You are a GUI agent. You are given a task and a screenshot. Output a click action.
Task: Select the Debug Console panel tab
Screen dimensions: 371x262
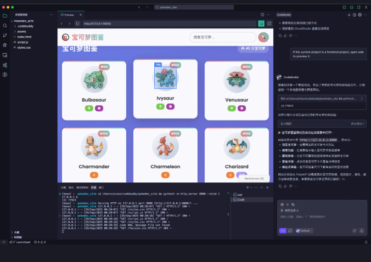82,188
